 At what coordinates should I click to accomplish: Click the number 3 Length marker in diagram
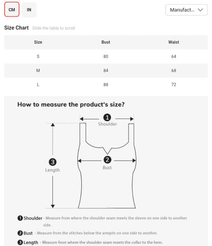tap(52, 162)
